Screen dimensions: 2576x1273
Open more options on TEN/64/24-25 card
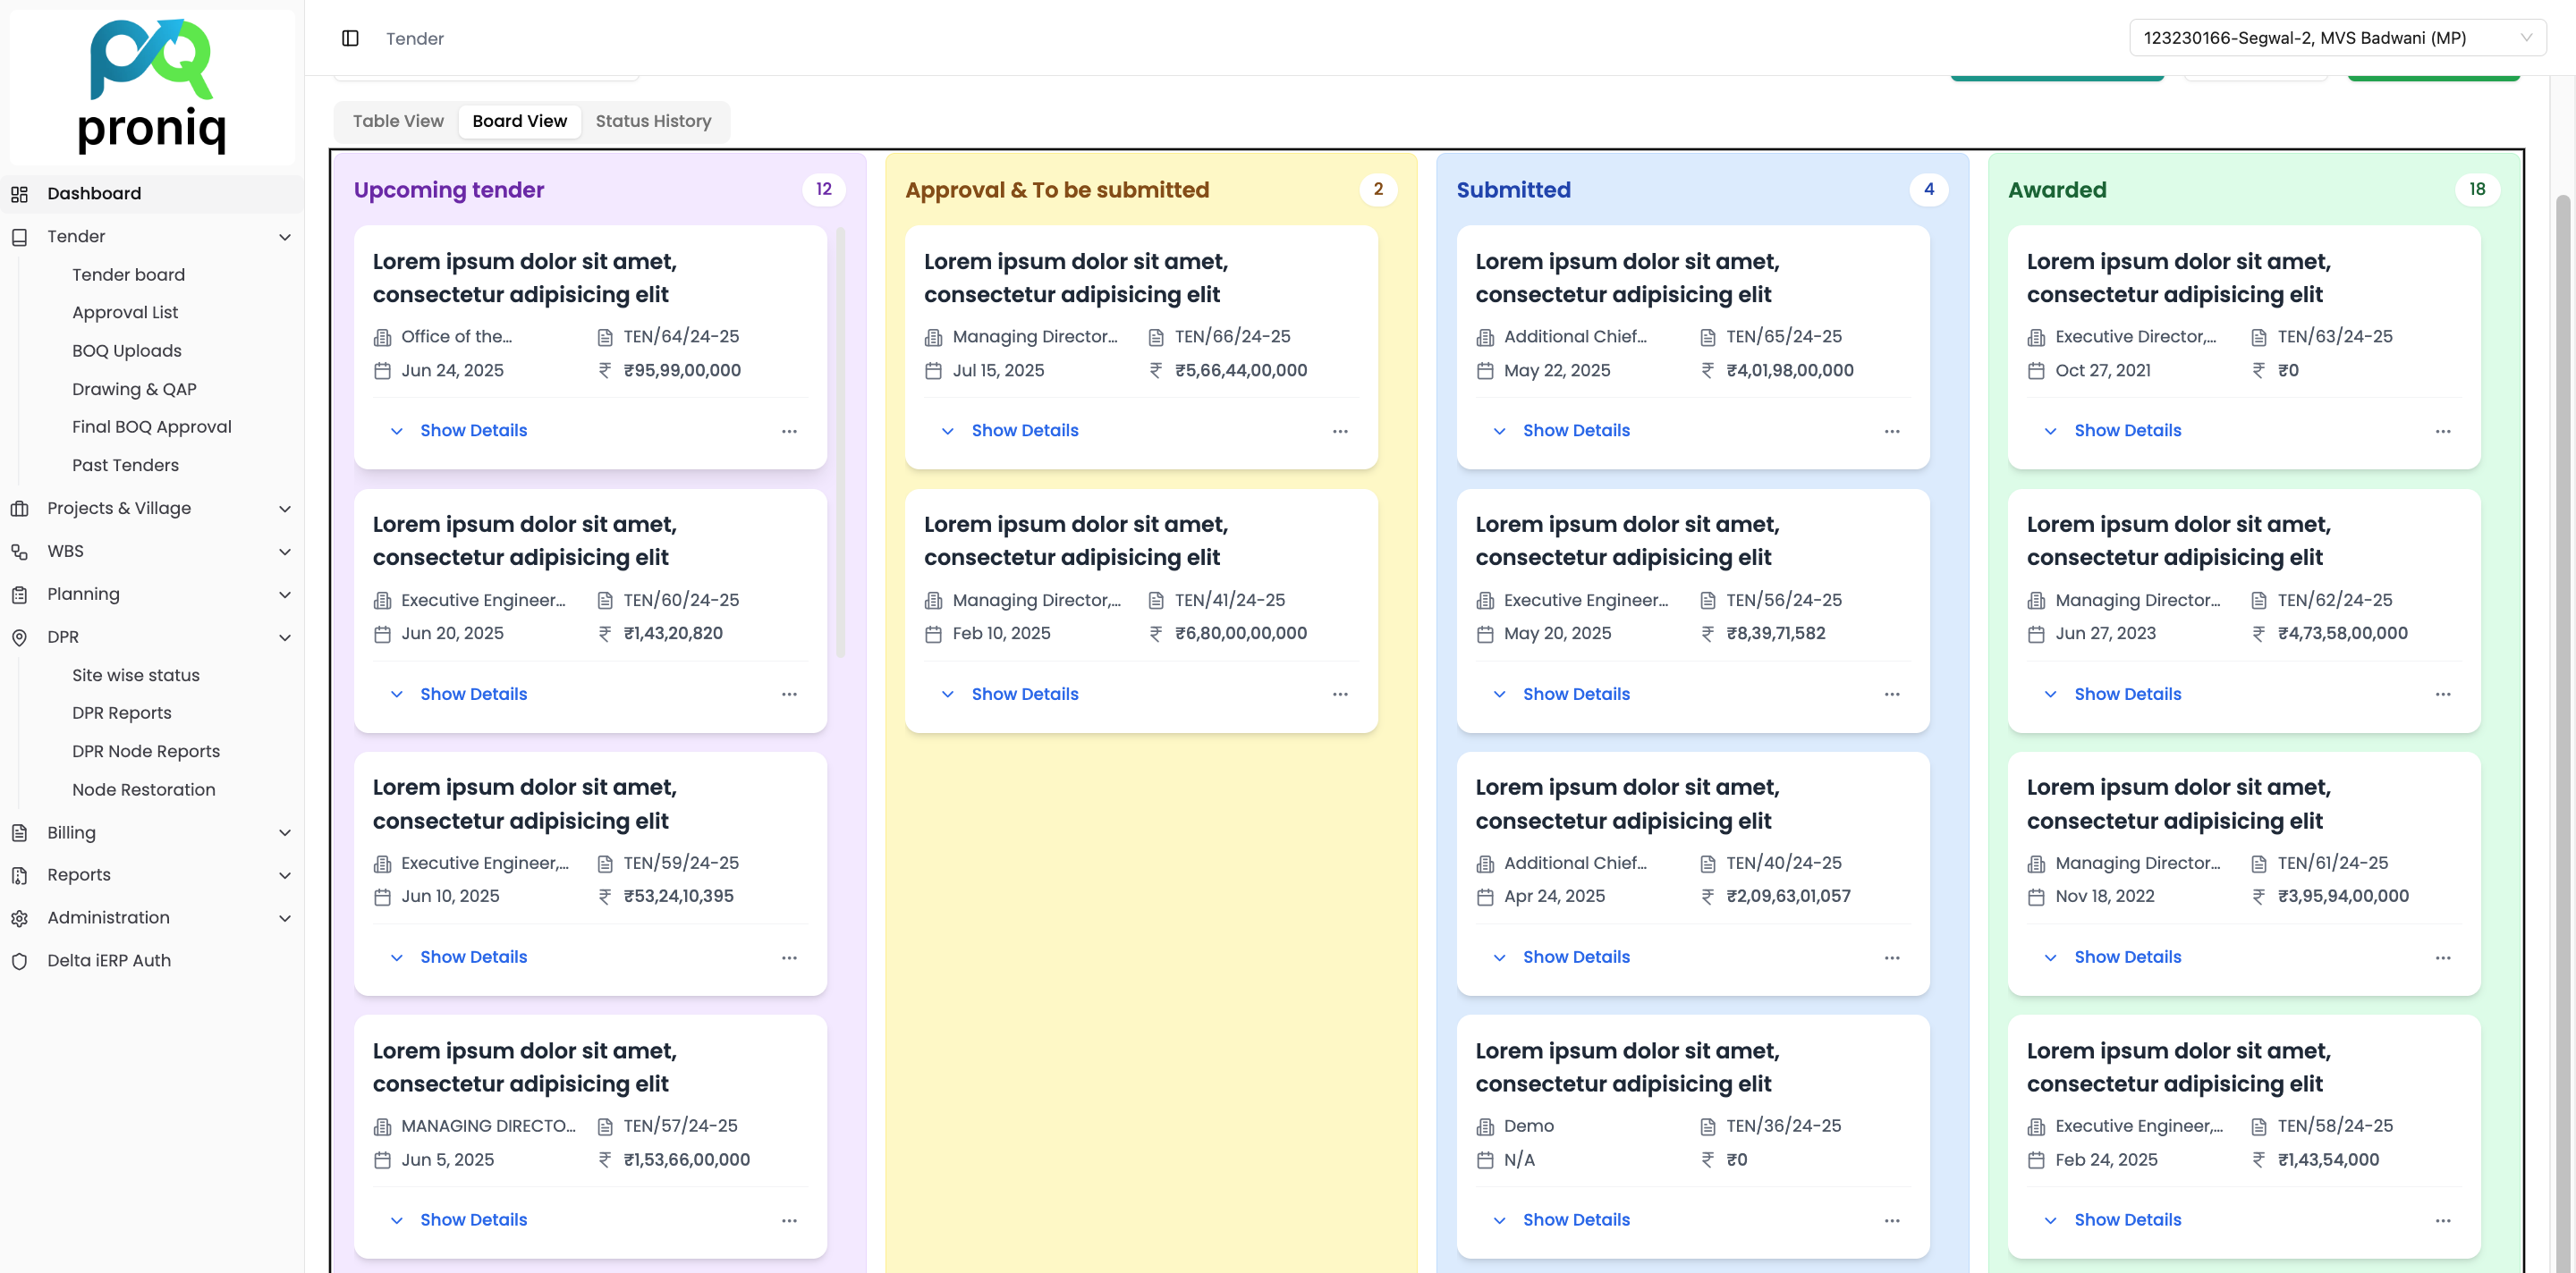789,431
